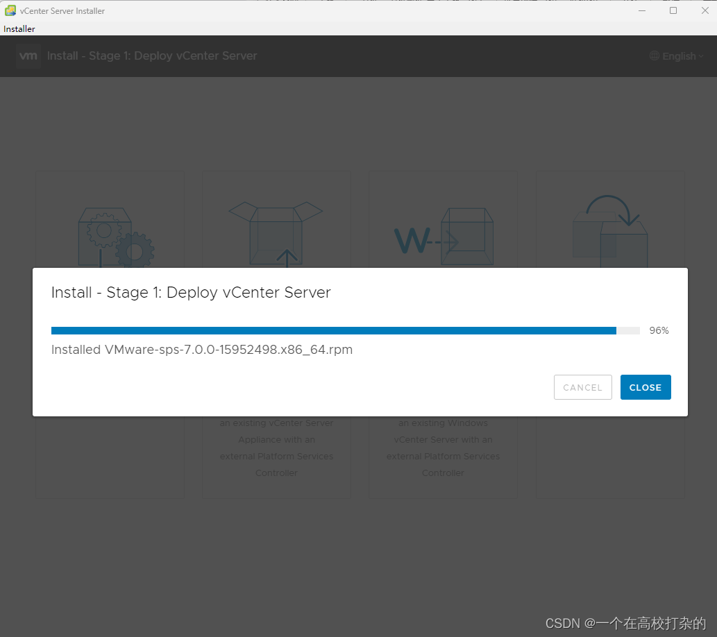717x637 pixels.
Task: Select the Restore boxes arrow icon
Action: 610,231
